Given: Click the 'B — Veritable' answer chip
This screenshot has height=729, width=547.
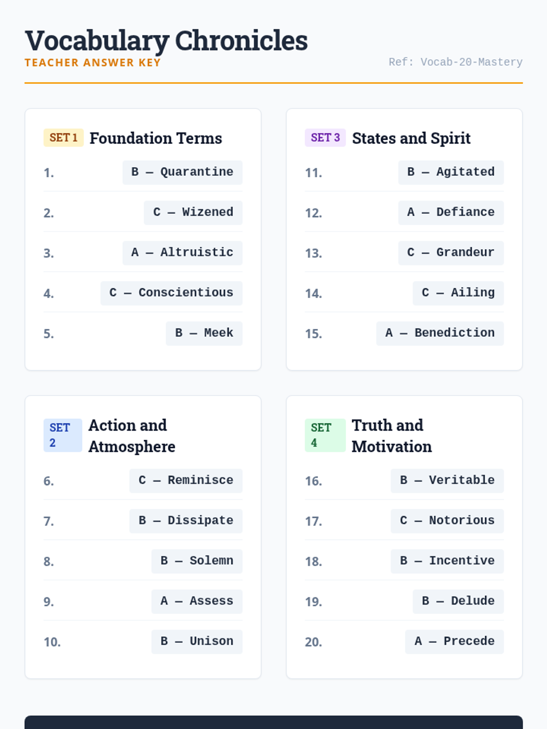Looking at the screenshot, I should pos(447,481).
